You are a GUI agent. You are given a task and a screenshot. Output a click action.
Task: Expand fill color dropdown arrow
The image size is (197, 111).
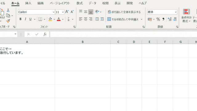[54, 19]
